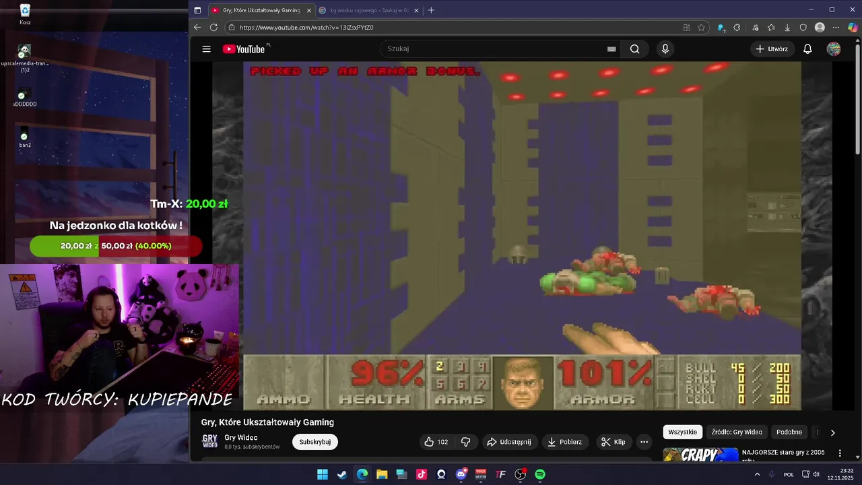
Task: Open the YouTube notifications bell
Action: point(807,48)
